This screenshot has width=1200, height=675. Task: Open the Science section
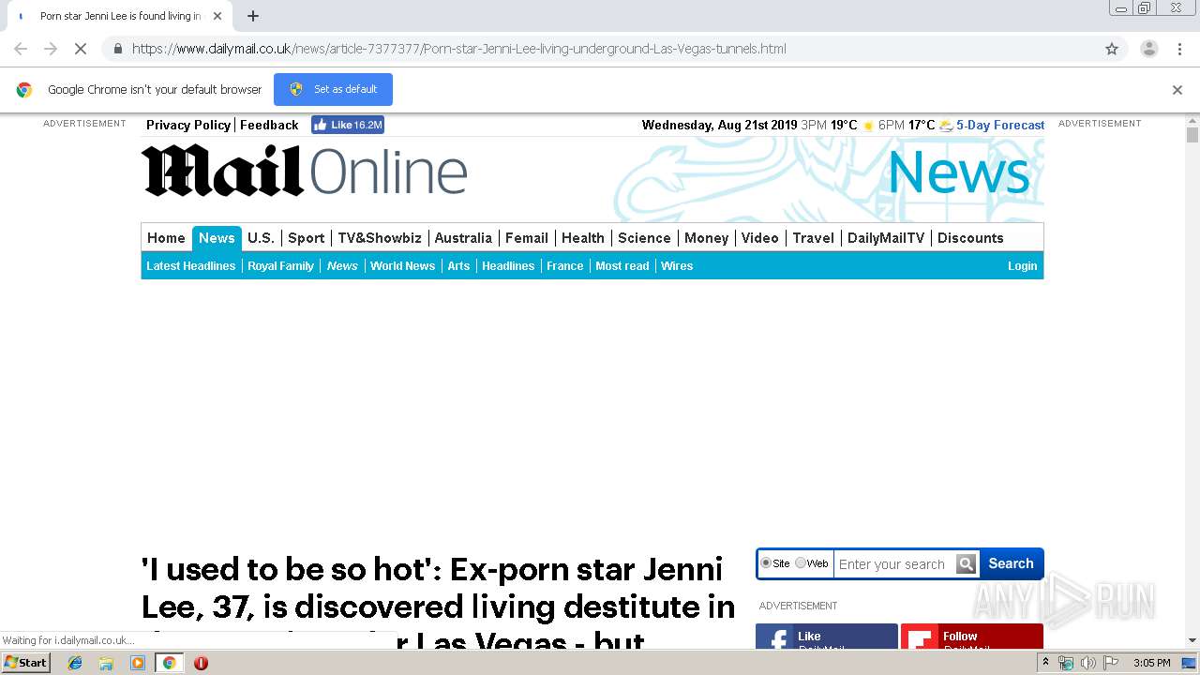(644, 238)
